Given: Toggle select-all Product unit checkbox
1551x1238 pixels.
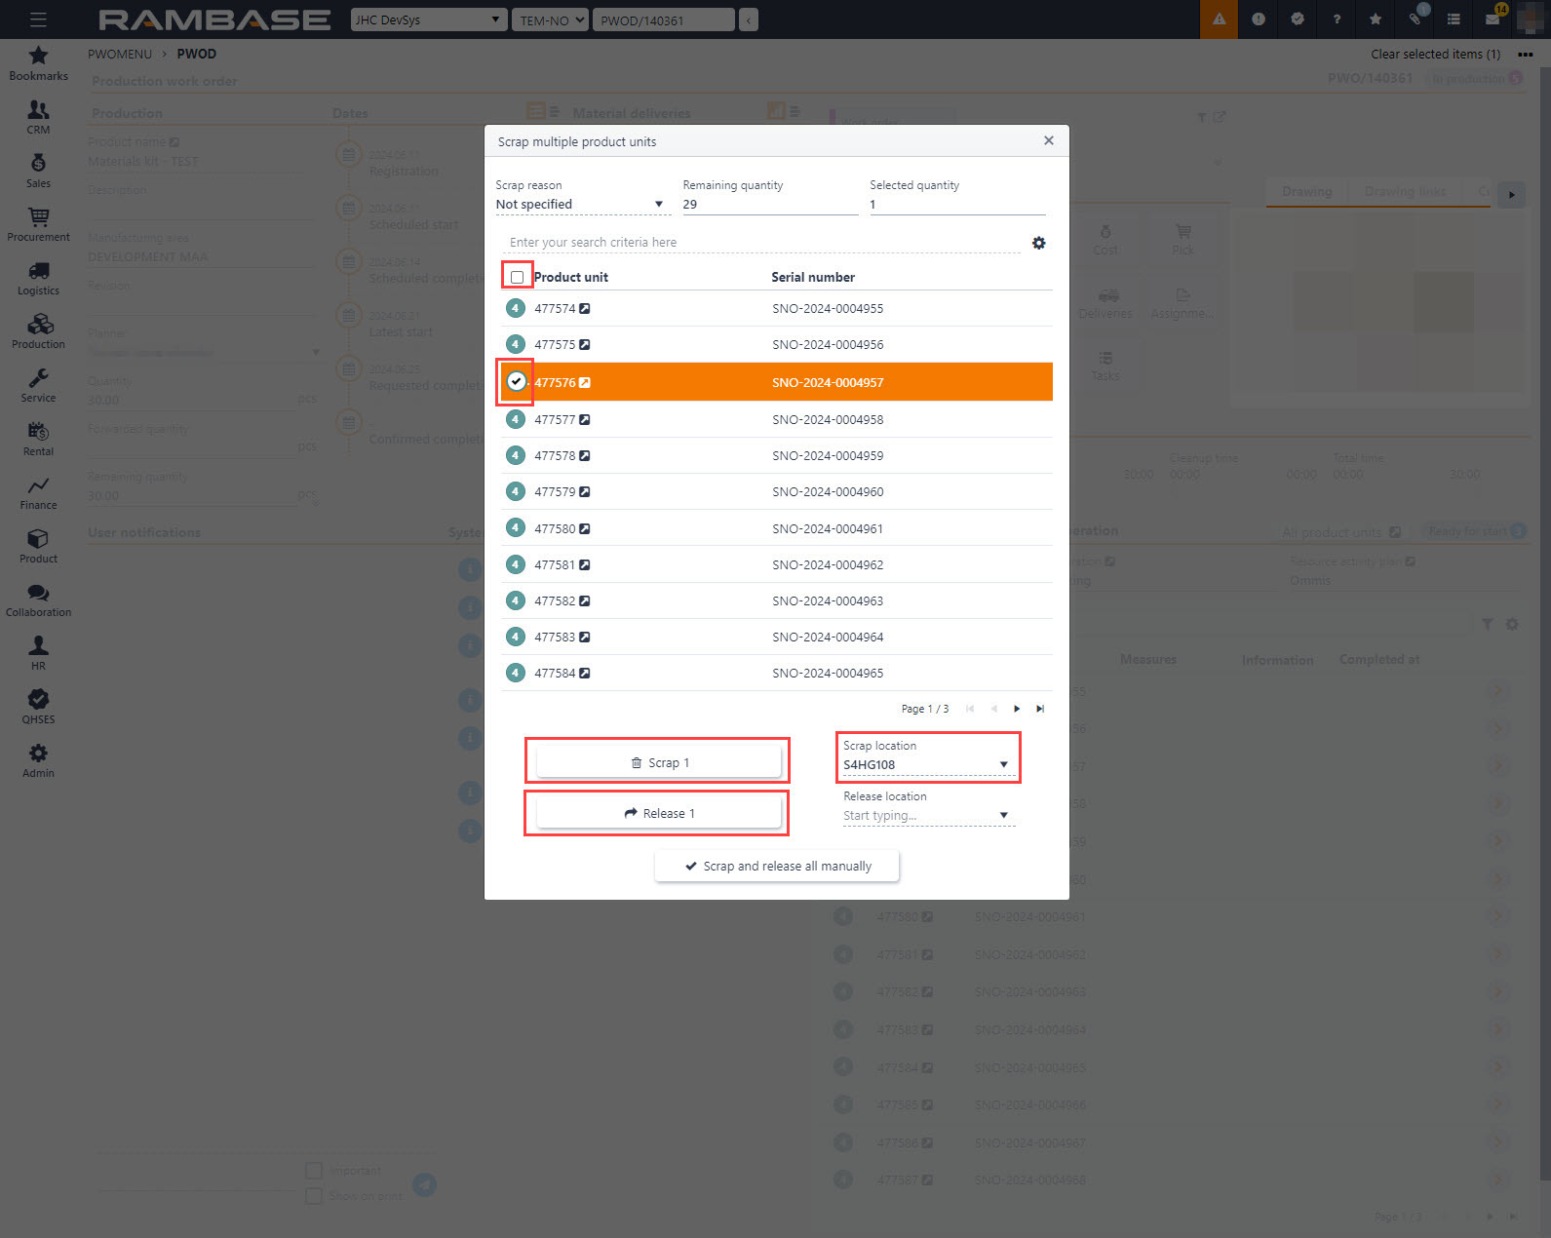Looking at the screenshot, I should point(518,278).
